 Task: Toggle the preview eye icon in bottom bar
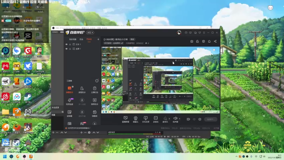[194, 119]
